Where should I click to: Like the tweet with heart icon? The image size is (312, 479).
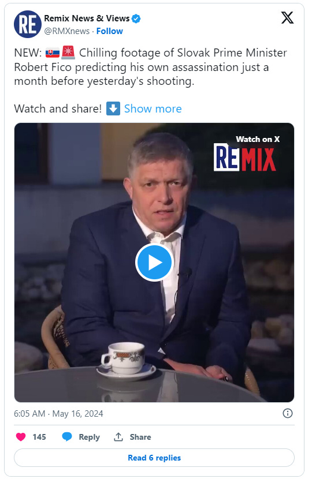20,437
